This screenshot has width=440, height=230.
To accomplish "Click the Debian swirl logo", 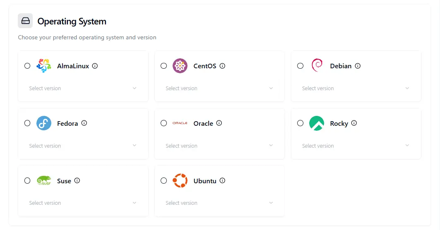I will point(317,65).
